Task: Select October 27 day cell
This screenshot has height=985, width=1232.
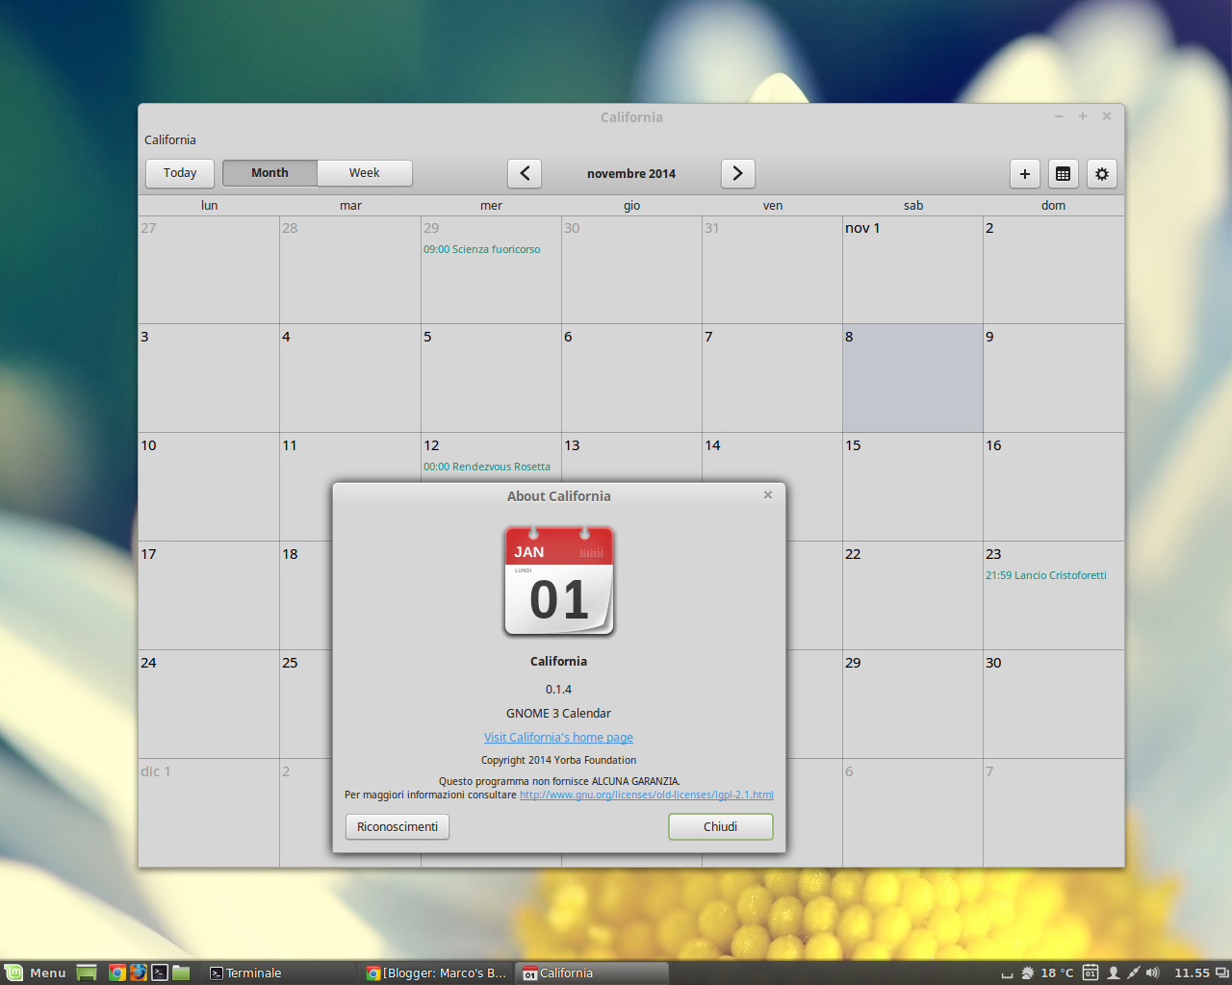Action: (x=209, y=269)
